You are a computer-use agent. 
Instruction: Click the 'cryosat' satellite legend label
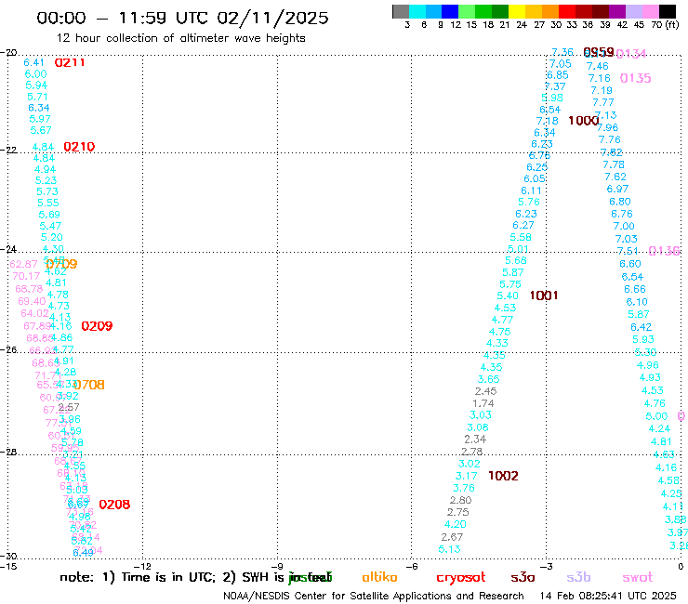[461, 578]
